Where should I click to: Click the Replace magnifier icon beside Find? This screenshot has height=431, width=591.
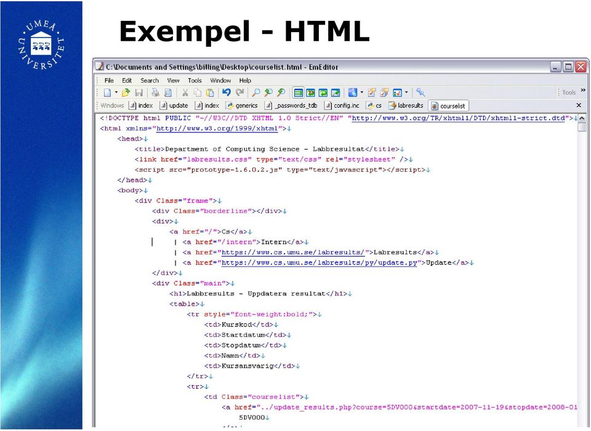point(268,93)
